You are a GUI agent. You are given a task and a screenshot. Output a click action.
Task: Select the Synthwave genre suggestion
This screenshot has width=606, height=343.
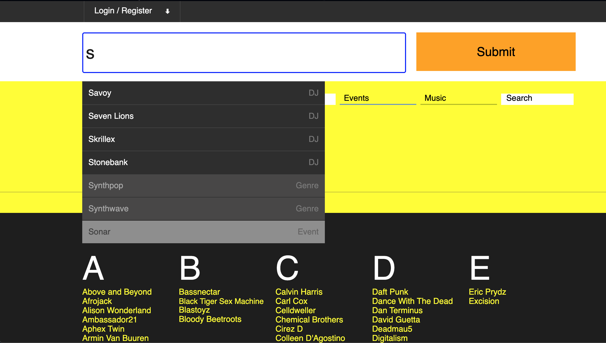tap(204, 209)
